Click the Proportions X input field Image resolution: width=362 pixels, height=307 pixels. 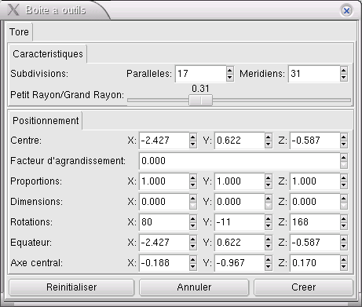point(164,181)
